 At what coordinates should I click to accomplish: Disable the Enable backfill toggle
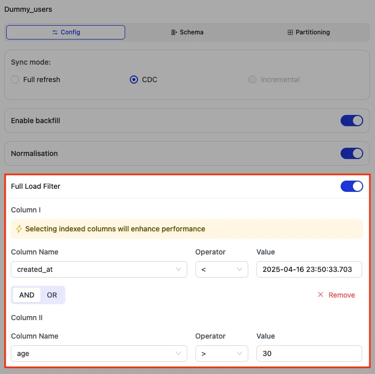click(x=351, y=121)
